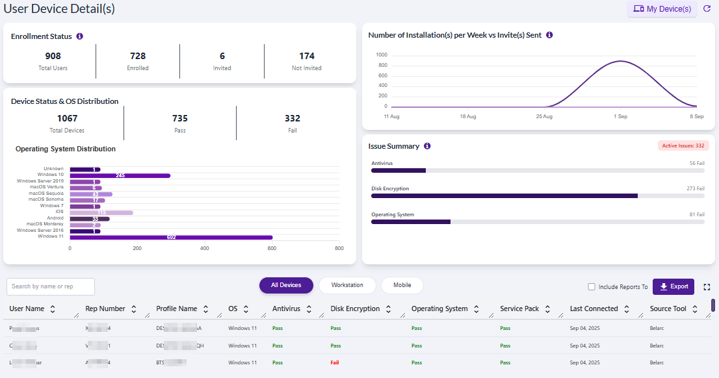Select the Mobile devices tab
The image size is (719, 378).
coord(402,286)
